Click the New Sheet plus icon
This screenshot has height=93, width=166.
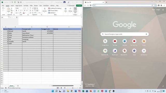[x=18, y=86]
